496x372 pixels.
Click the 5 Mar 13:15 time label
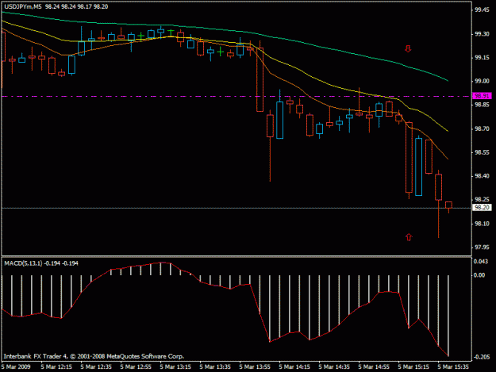pyautogui.click(x=175, y=366)
